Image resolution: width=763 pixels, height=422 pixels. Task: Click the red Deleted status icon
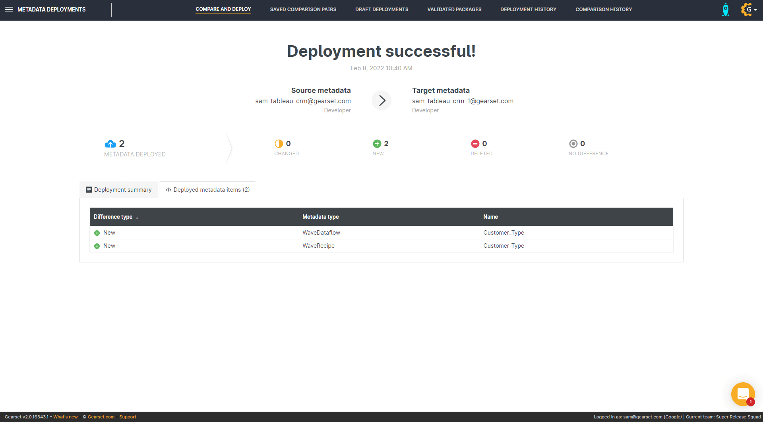[475, 144]
